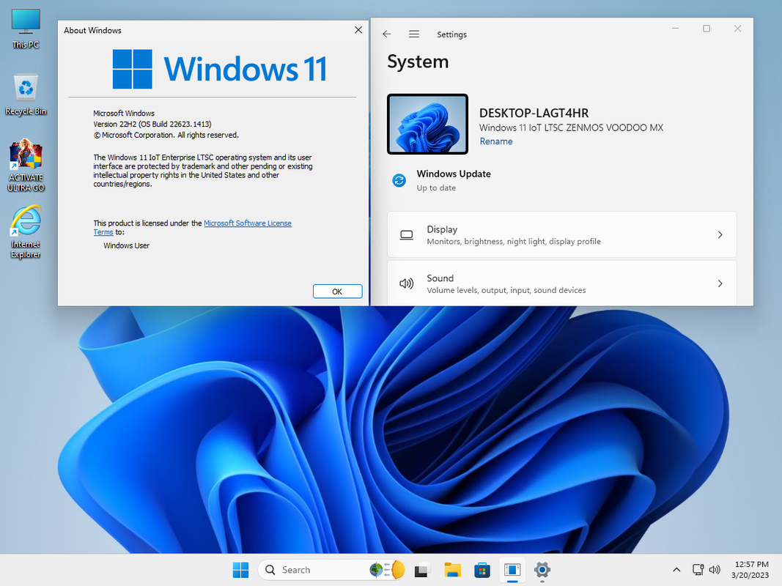Click the Microsoft Corporation copyright line
782x586 pixels.
coord(166,135)
